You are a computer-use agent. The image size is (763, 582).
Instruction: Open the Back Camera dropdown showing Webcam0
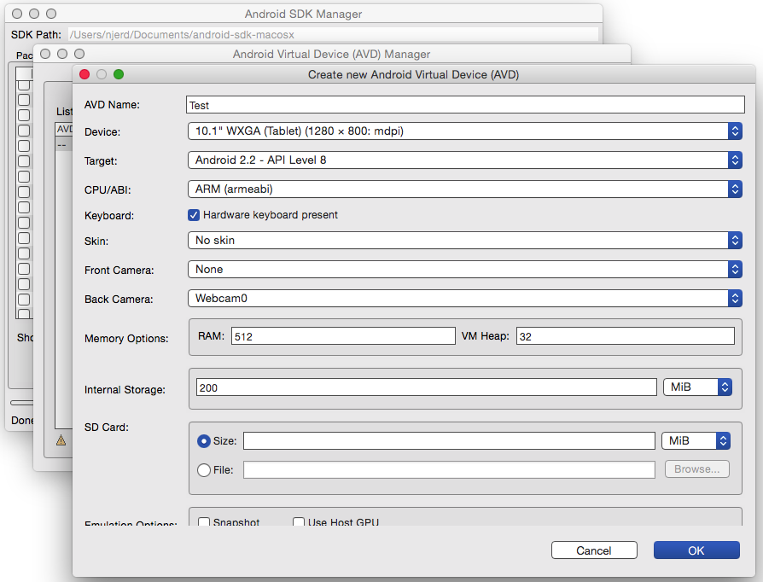click(464, 299)
